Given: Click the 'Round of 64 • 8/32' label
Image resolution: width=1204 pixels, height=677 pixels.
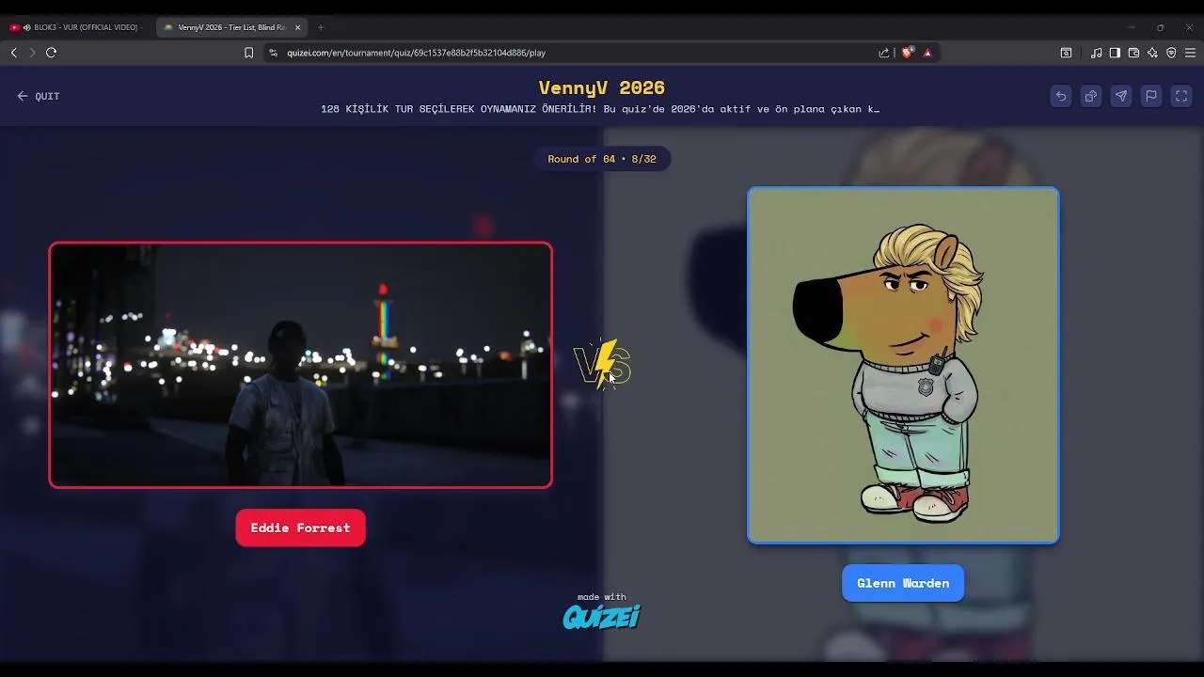Looking at the screenshot, I should click(x=602, y=159).
